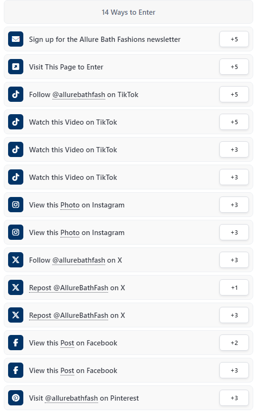
Task: Click the +5 button for the newsletter signup
Action: pyautogui.click(x=234, y=39)
